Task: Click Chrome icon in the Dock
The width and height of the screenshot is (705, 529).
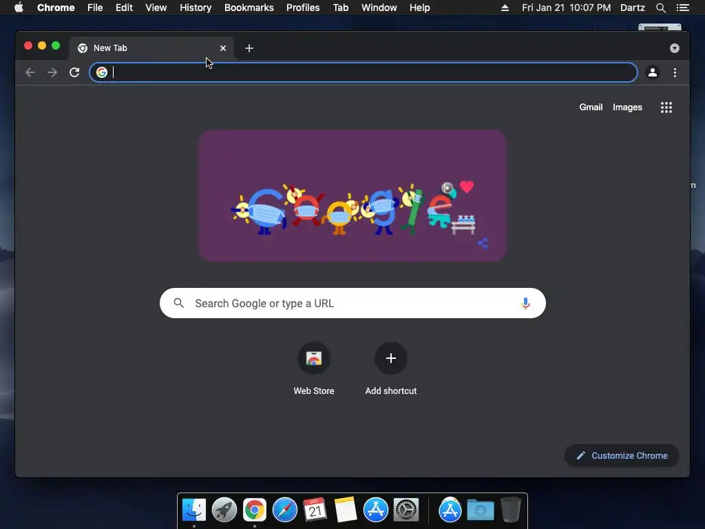Action: pyautogui.click(x=255, y=510)
